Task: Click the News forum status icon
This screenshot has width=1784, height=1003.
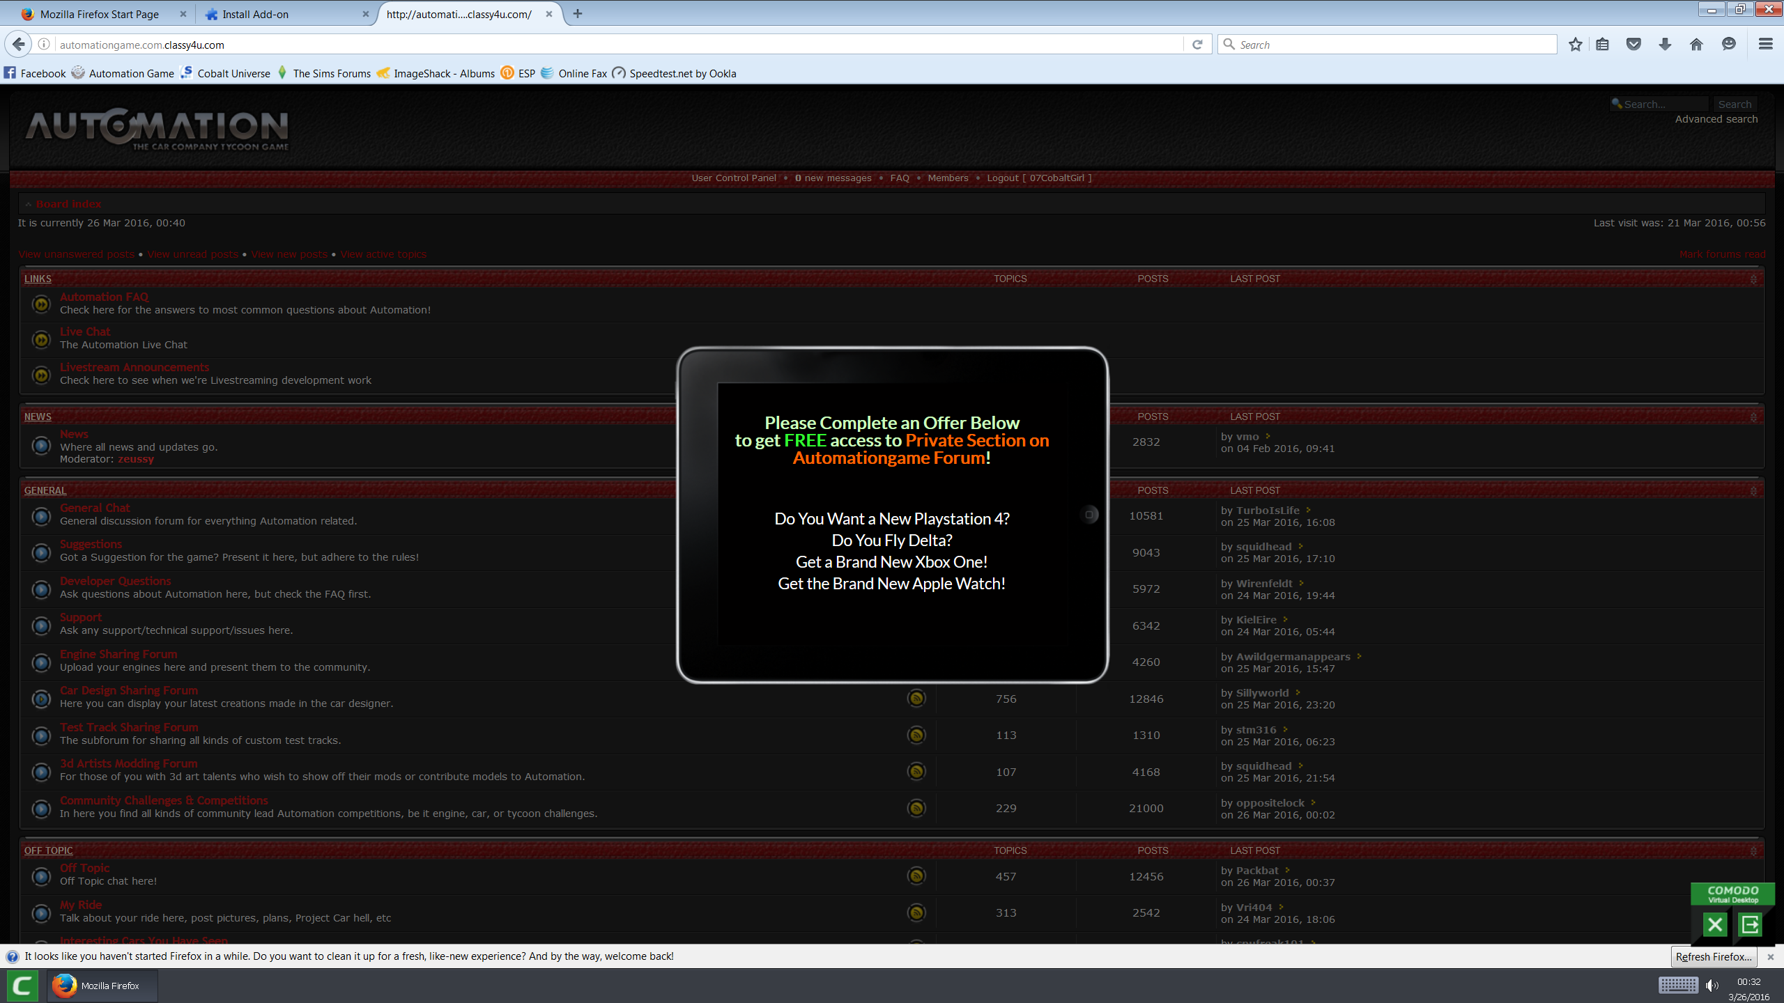Action: [42, 446]
